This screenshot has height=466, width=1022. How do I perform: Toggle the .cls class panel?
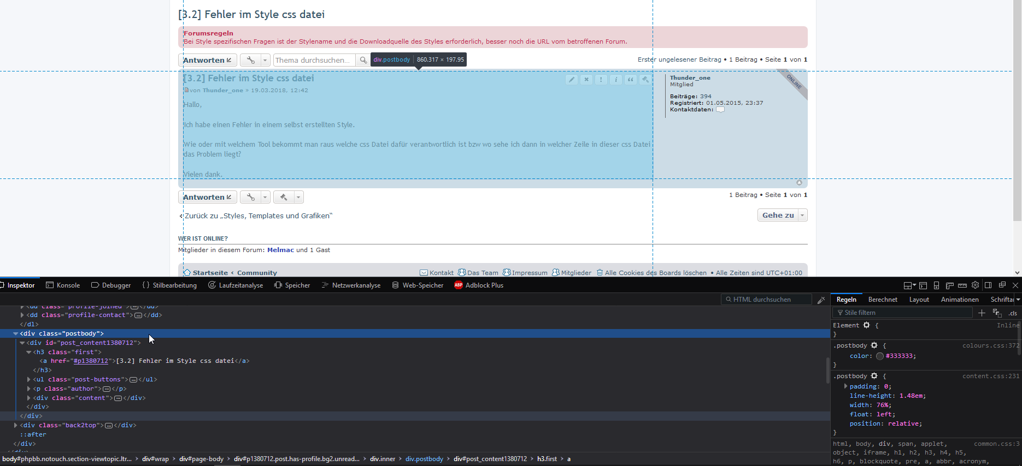[1013, 313]
